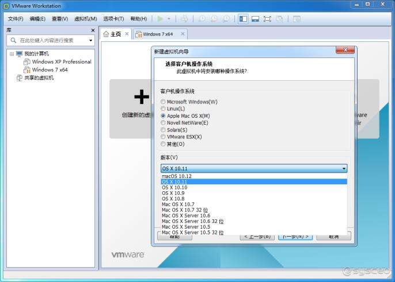Select Novell NetWare(E) radio button
The width and height of the screenshot is (395, 282).
[x=163, y=123]
